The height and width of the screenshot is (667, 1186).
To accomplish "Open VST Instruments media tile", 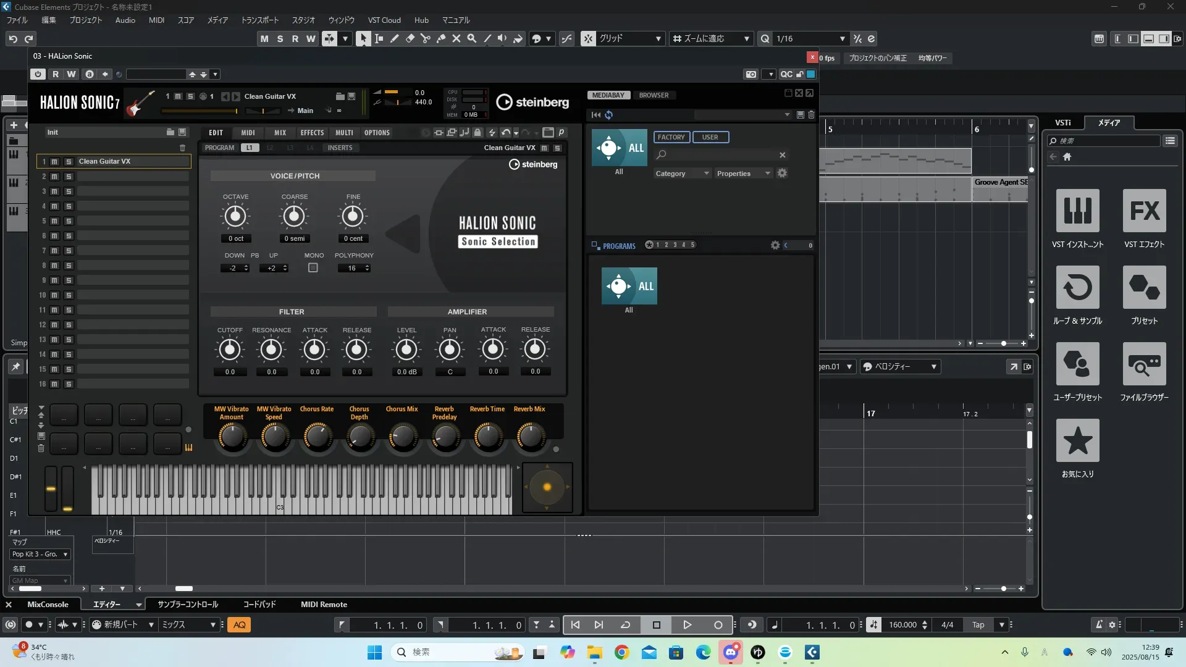I will point(1077,211).
